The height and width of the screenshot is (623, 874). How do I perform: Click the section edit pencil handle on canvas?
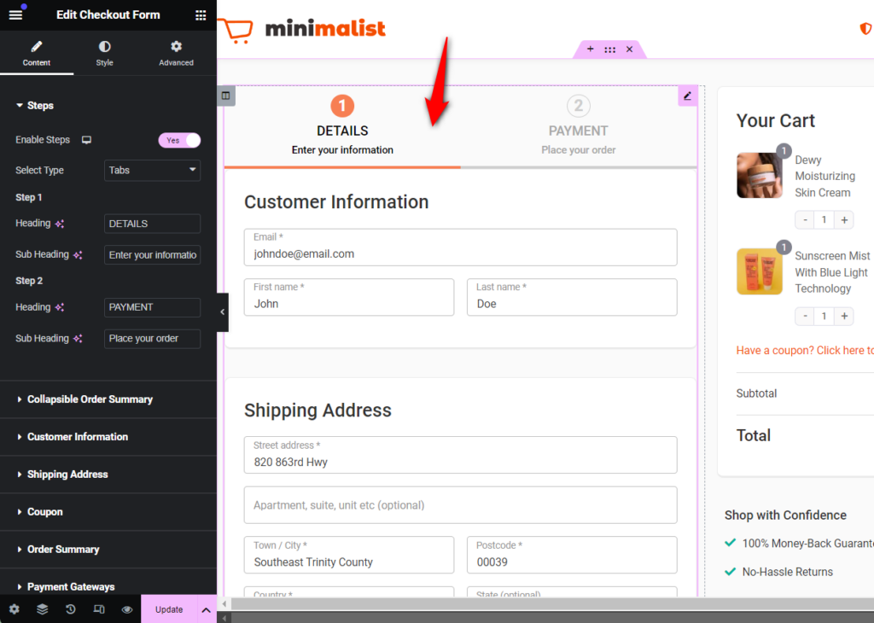pyautogui.click(x=687, y=96)
